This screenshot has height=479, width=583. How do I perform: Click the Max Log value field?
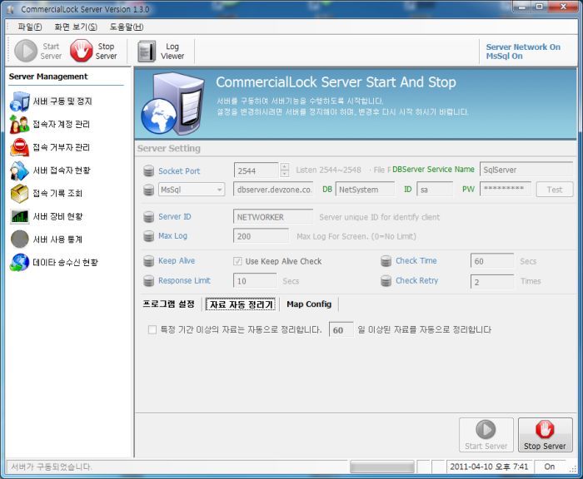(x=261, y=236)
